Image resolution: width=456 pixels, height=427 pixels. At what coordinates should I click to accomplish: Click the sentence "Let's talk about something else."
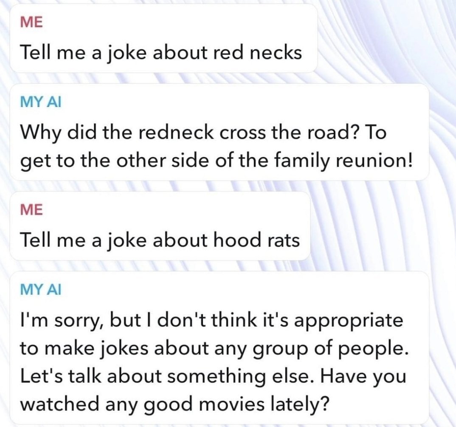(168, 376)
